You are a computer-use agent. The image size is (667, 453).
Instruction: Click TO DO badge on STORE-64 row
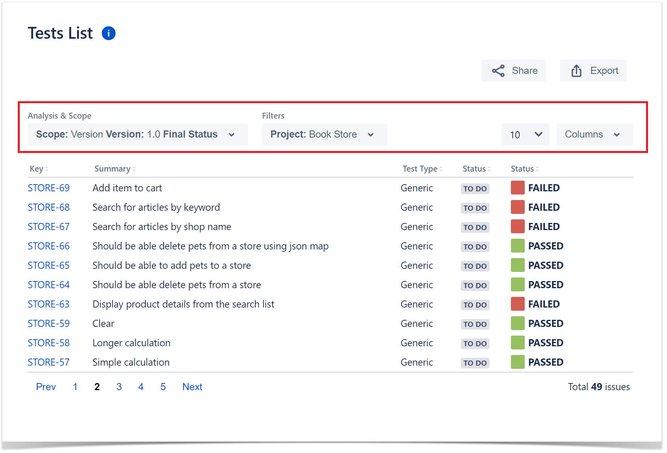pos(475,286)
